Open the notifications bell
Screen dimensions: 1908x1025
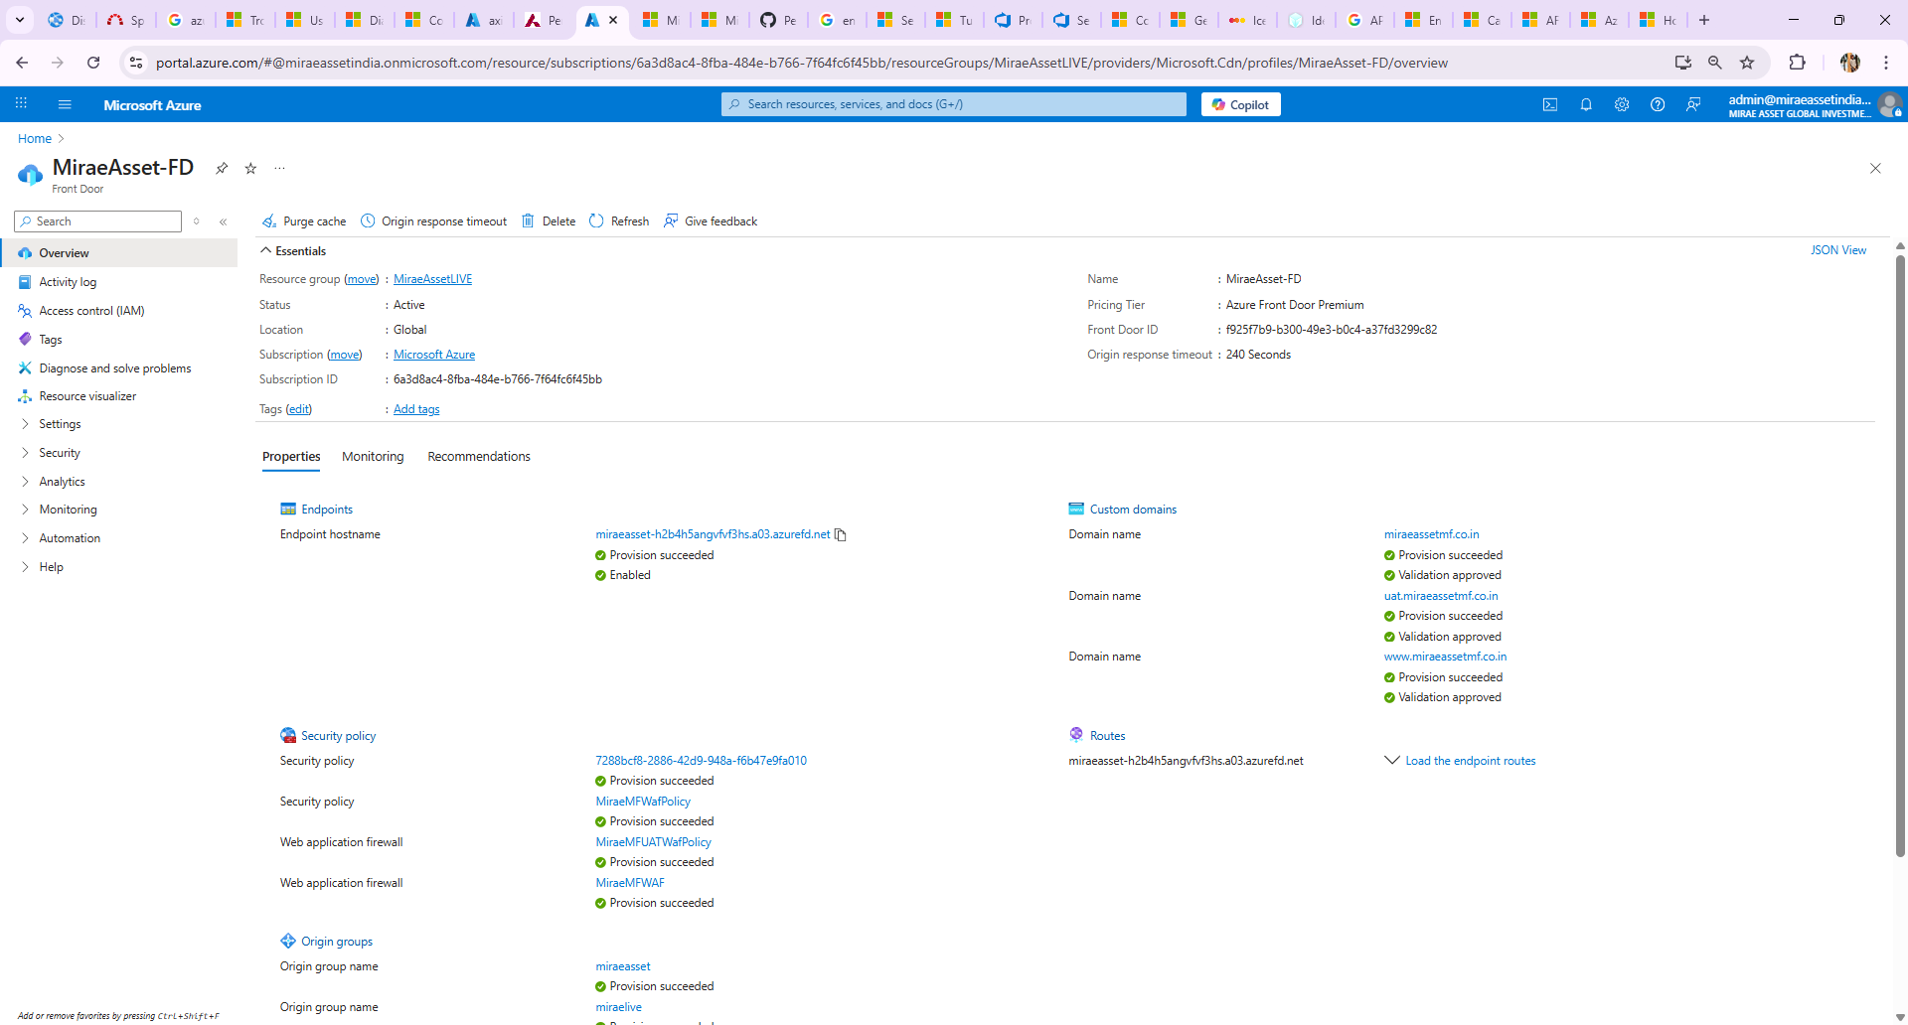1586,104
